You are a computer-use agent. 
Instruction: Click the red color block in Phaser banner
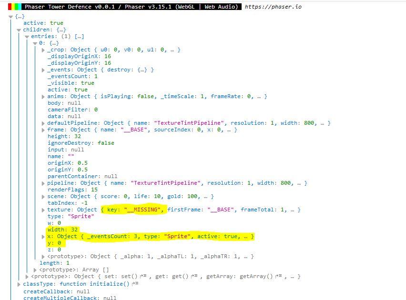click(x=10, y=7)
